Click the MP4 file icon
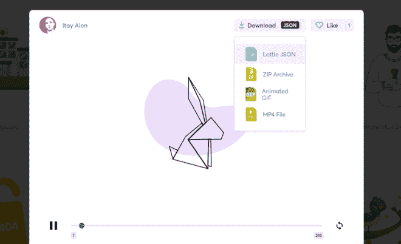The image size is (401, 244). [x=251, y=114]
